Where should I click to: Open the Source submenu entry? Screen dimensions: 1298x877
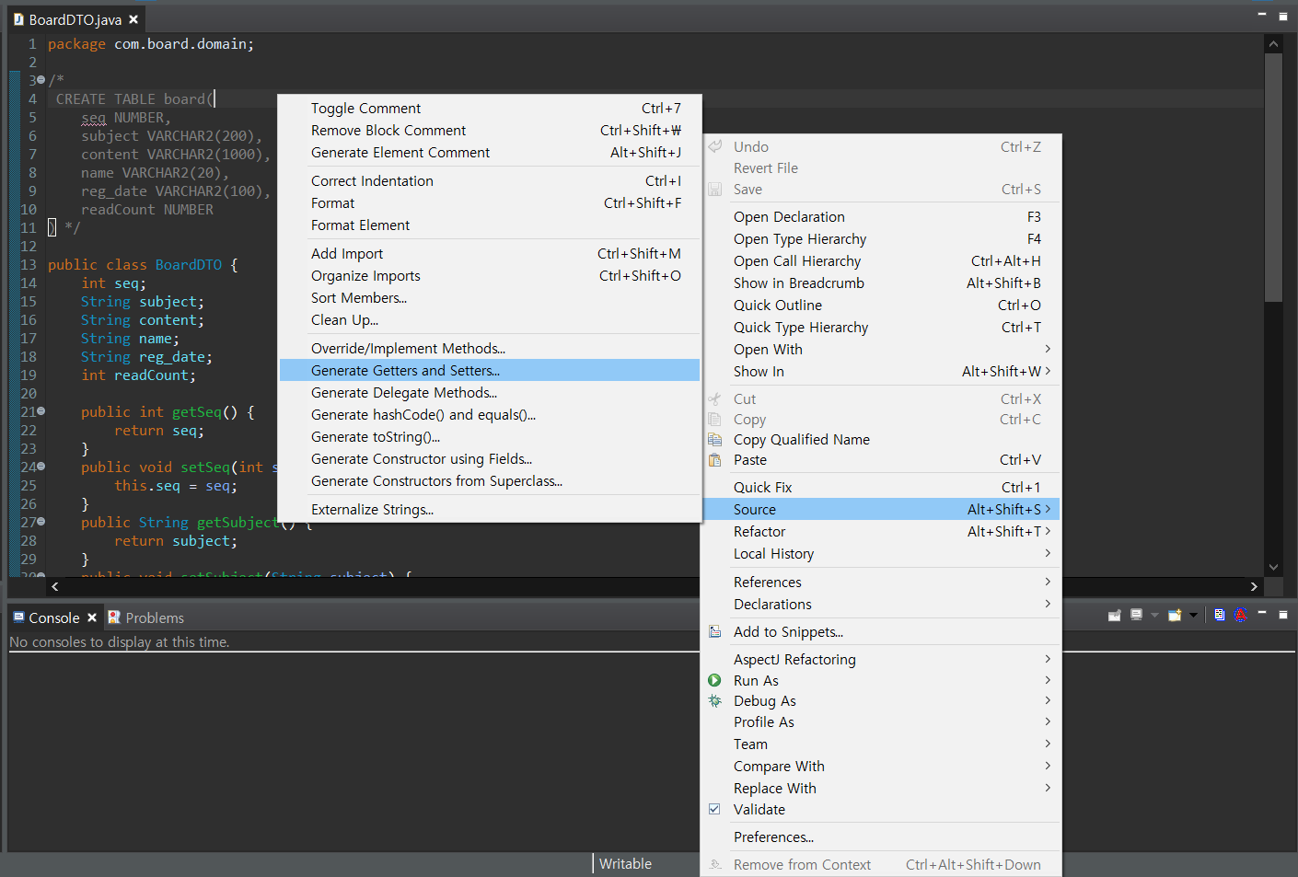[882, 509]
